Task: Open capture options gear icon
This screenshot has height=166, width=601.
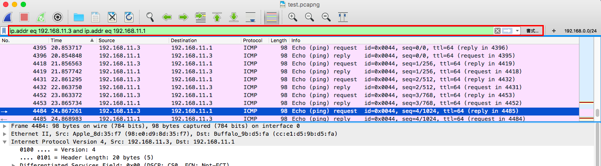Action: coord(57,17)
